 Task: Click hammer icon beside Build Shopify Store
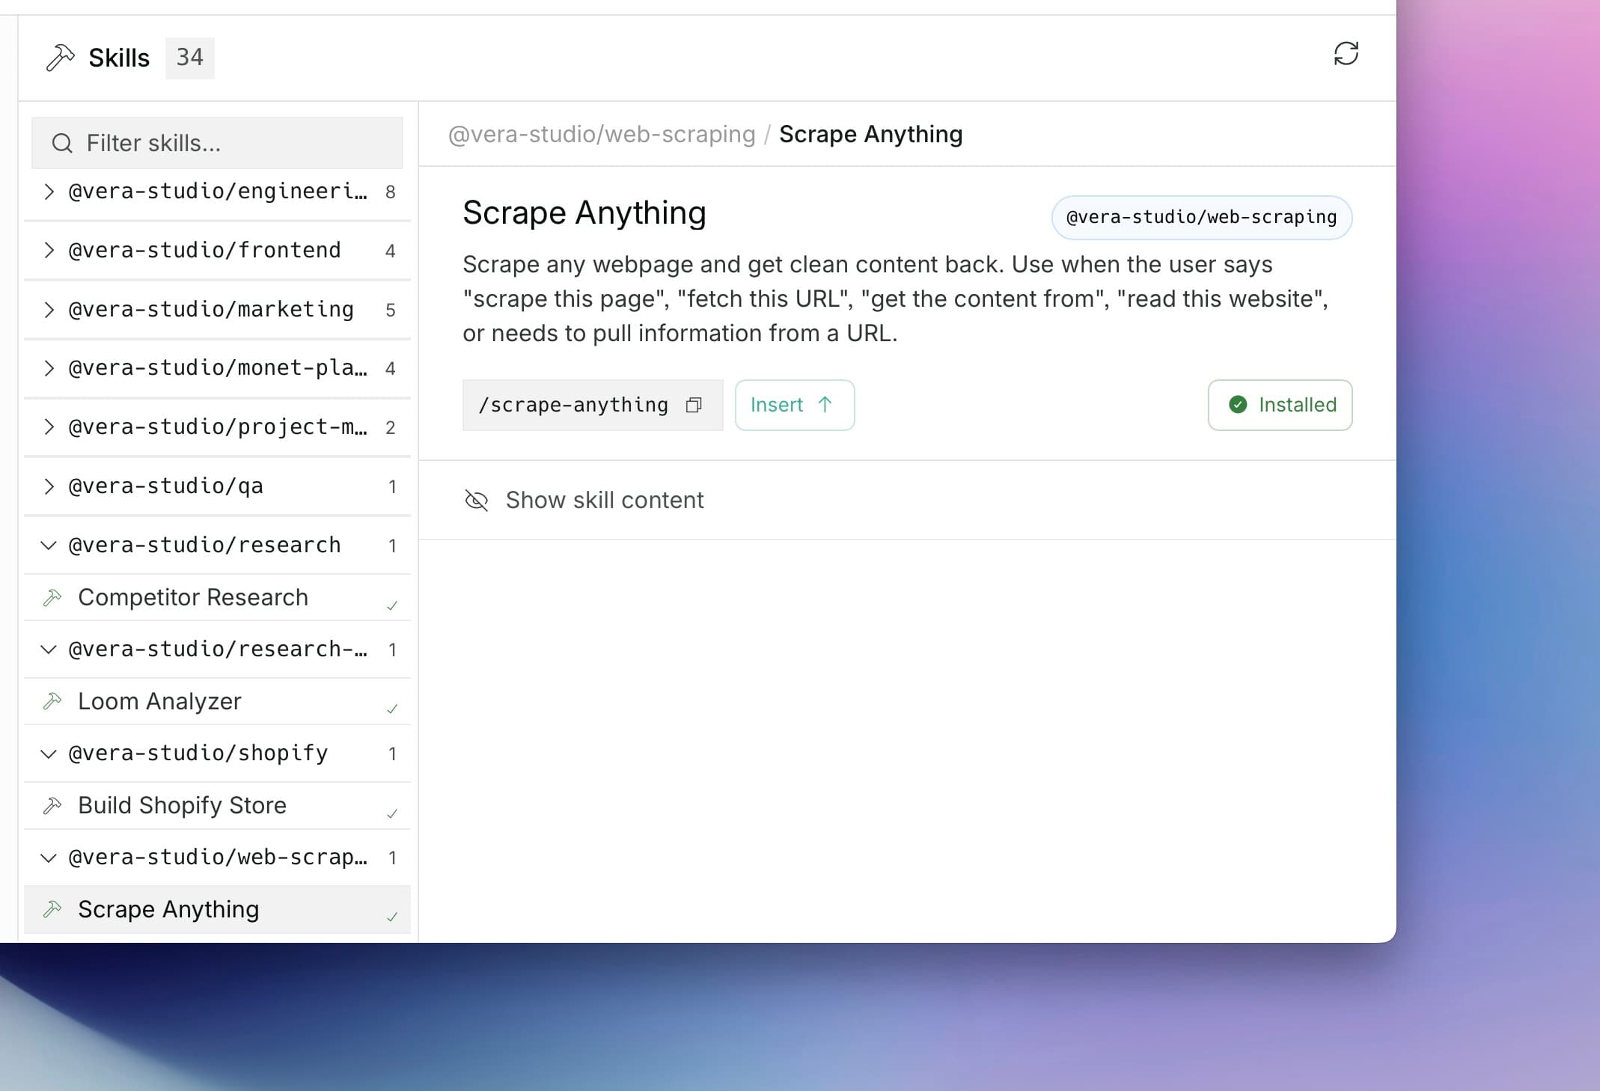[52, 805]
